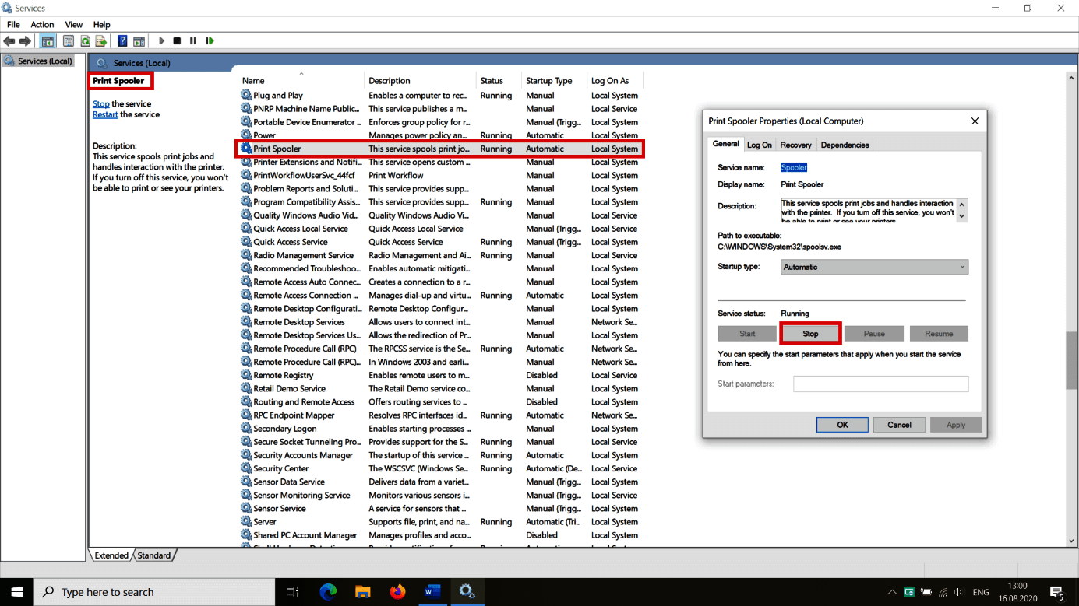Export the service list using the export icon
The height and width of the screenshot is (606, 1079).
point(101,40)
